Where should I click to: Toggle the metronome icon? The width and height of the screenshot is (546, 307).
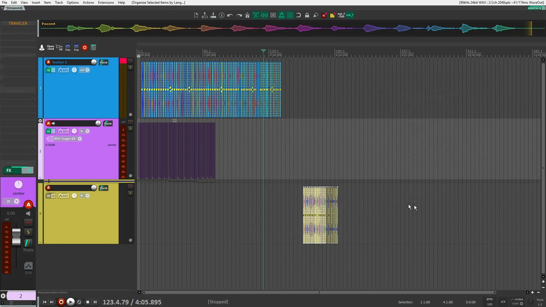[x=247, y=15]
